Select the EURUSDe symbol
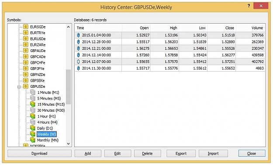This screenshot has height=165, width=273. (x=38, y=39)
